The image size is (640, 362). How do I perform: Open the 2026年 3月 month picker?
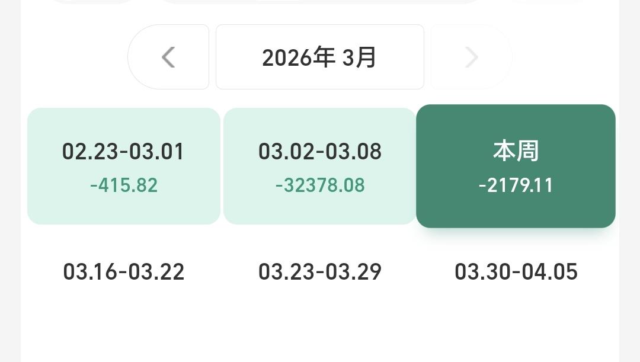pos(319,57)
